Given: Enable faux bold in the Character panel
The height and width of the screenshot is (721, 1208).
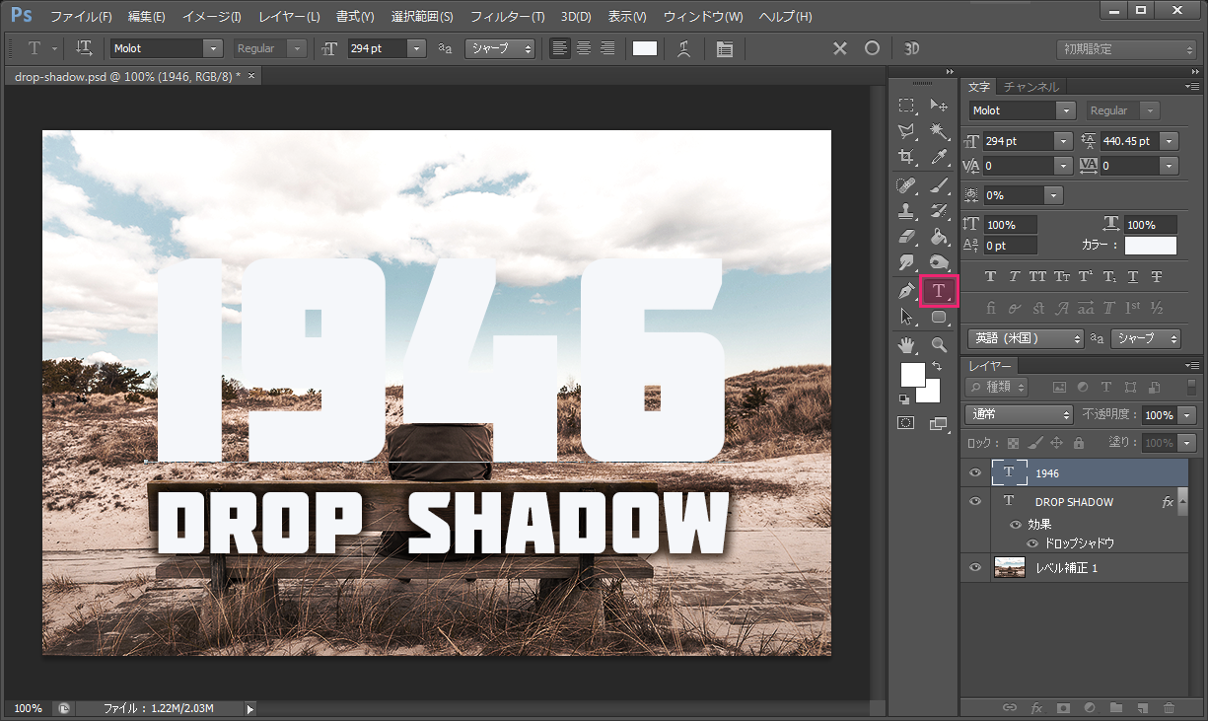Looking at the screenshot, I should [990, 277].
